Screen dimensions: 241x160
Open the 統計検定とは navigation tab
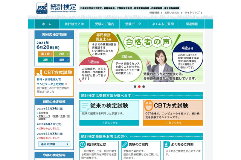point(74,24)
